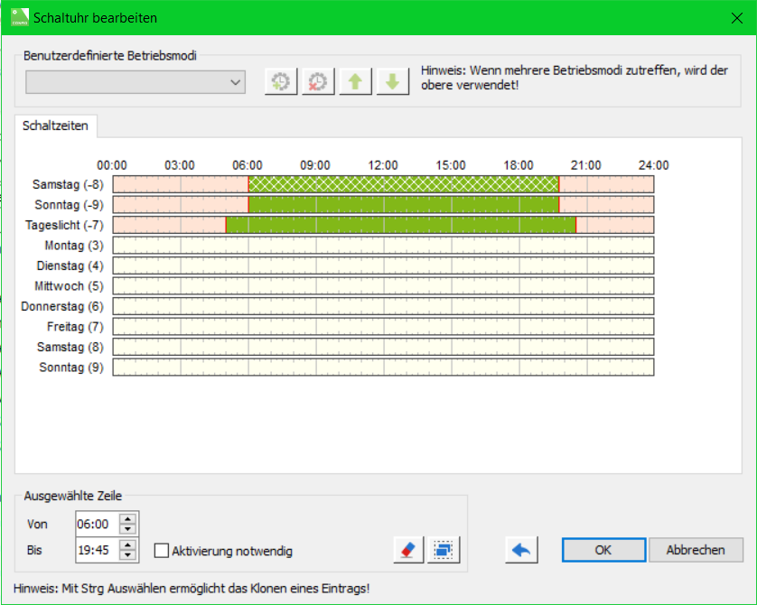Move operating mode down with green arrow
Image resolution: width=757 pixels, height=605 pixels.
click(392, 82)
